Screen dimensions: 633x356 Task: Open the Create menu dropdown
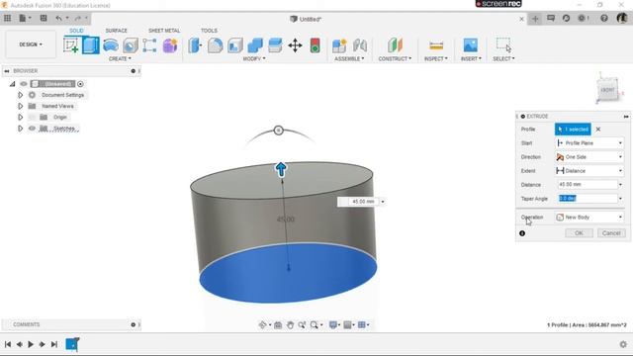pyautogui.click(x=120, y=59)
